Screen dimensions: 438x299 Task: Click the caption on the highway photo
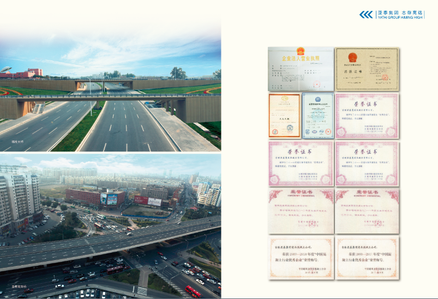[x=18, y=141]
